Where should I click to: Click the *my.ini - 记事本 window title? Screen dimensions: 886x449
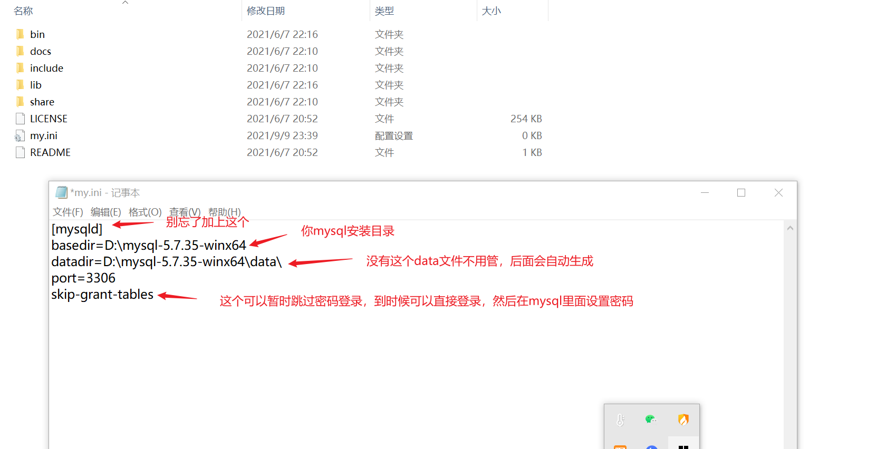(x=105, y=193)
